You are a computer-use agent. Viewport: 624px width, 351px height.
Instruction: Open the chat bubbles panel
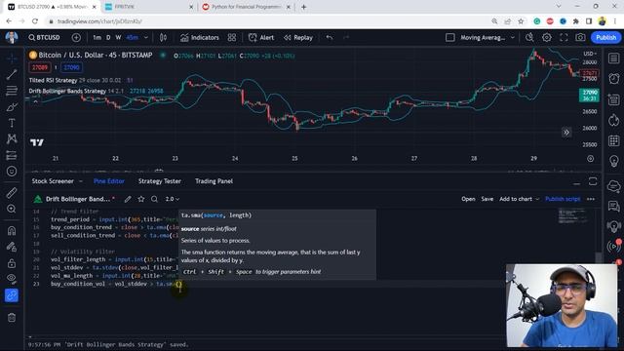[x=613, y=206]
